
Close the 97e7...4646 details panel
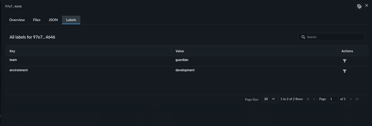point(367,5)
